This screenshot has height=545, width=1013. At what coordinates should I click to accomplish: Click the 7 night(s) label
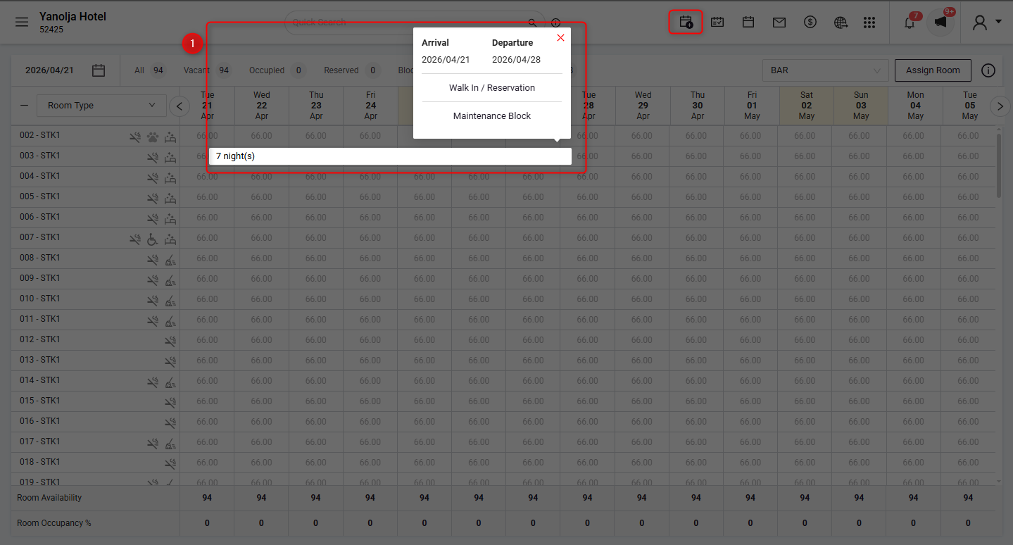(235, 156)
